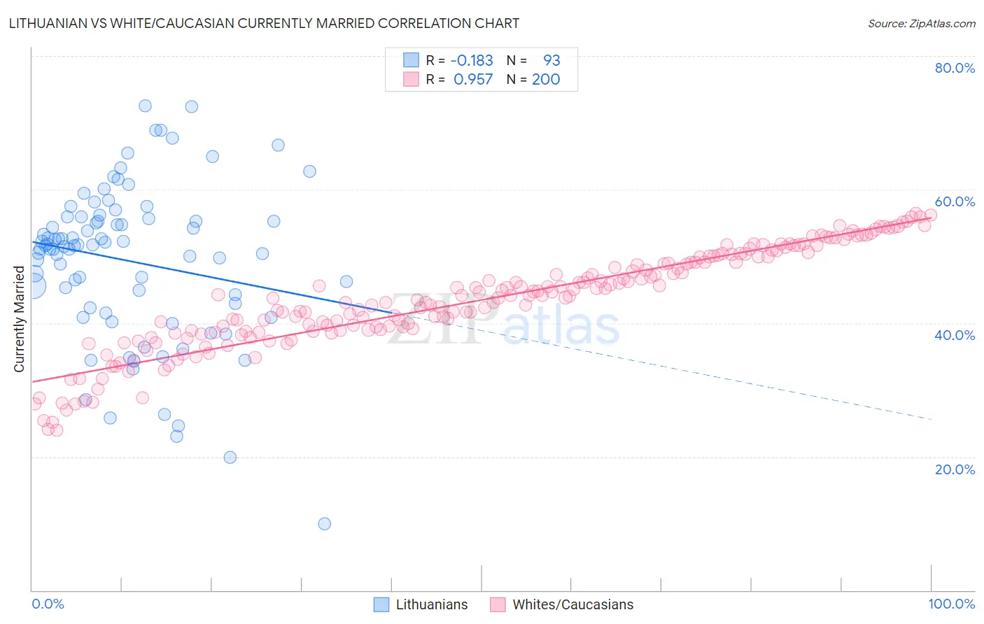Click the blue data point near 20%

tap(230, 457)
